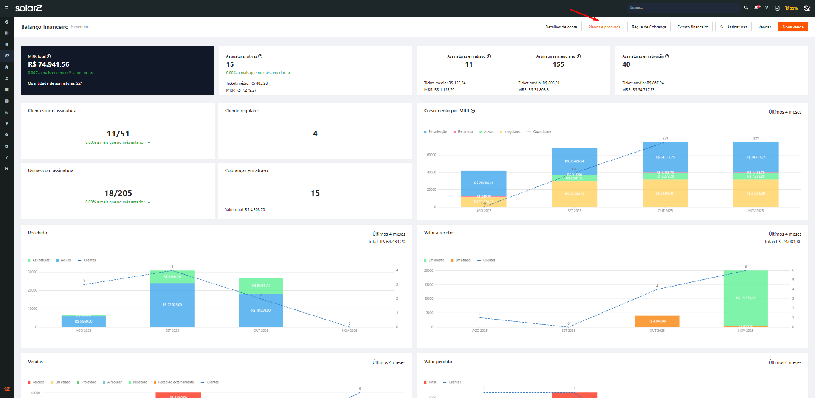Toggle the 'Em ativação' legend in the MRR chart
Viewport: 815px width, 398px height.
coord(435,132)
